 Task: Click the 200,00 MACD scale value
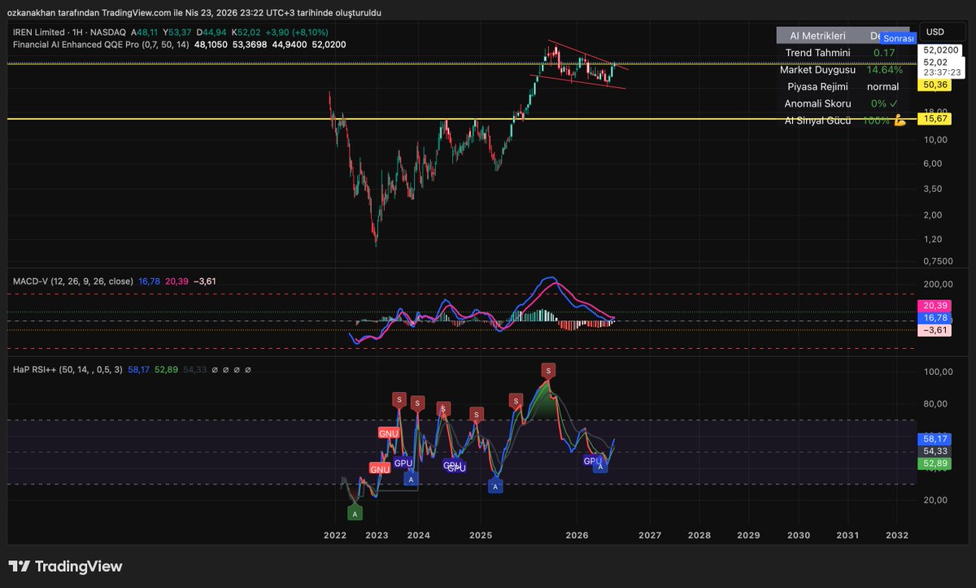tap(939, 284)
